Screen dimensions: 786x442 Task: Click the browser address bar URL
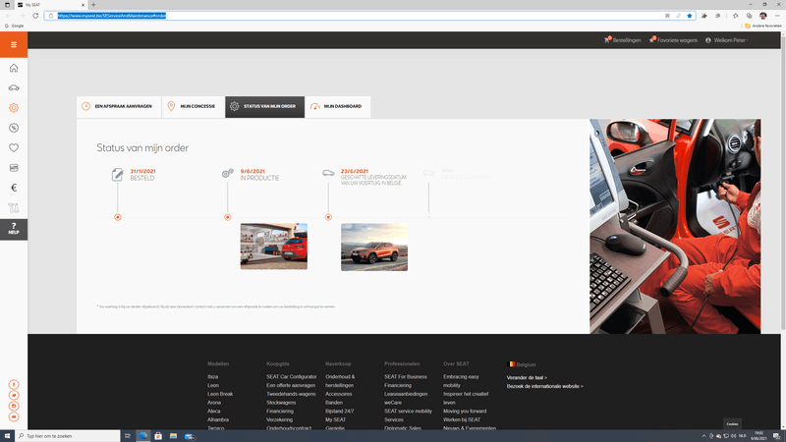click(112, 16)
